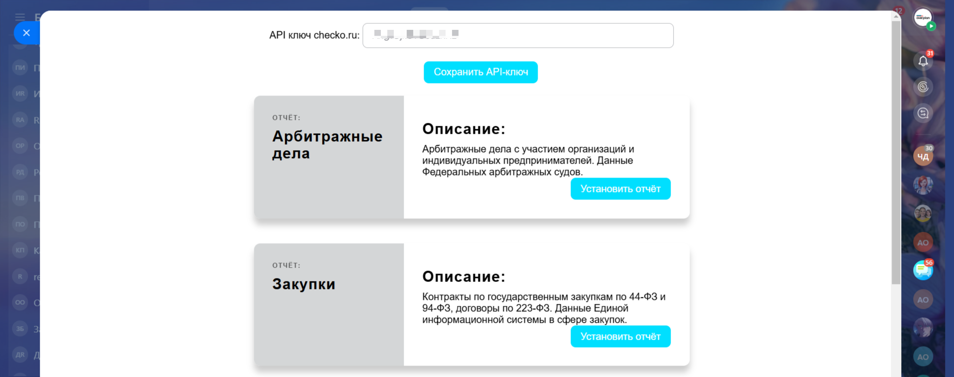Open the chat swap icon in sidebar
954x377 pixels.
tap(923, 113)
